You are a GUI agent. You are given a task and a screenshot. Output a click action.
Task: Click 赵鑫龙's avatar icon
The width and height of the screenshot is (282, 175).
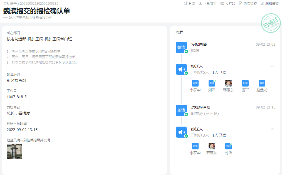(262, 83)
